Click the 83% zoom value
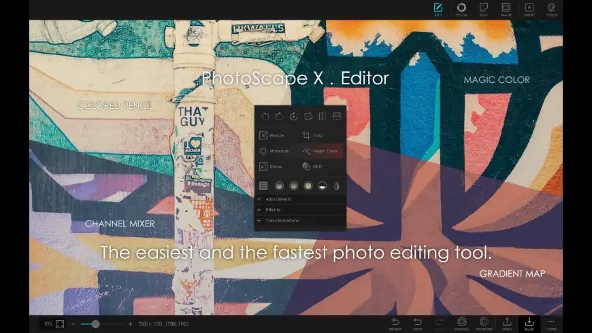Viewport: 592px width, 333px height. coord(48,324)
